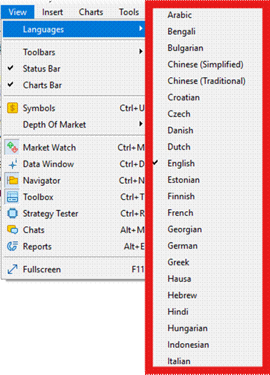
Task: Select German language
Action: pos(182,246)
